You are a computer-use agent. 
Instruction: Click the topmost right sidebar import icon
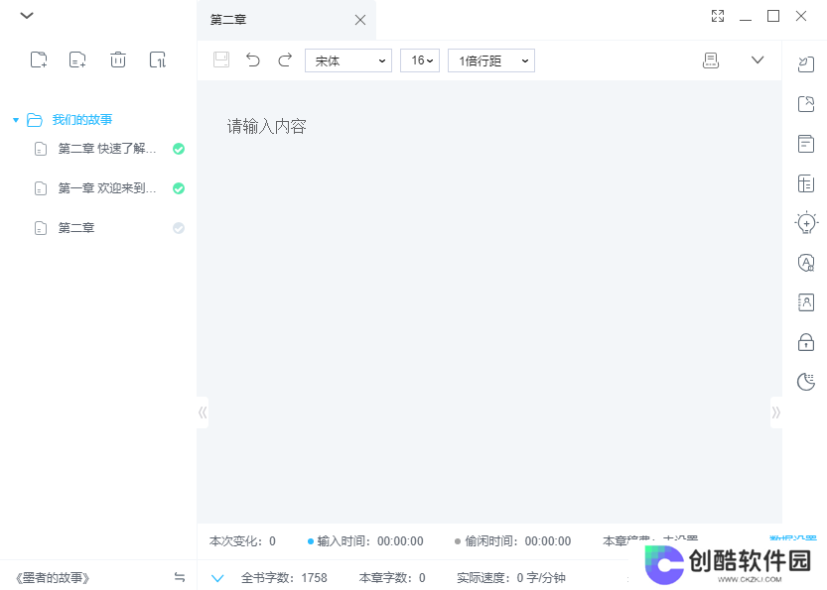pyautogui.click(x=806, y=64)
